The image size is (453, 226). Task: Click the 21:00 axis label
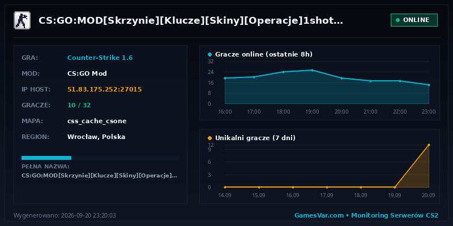tap(371, 112)
